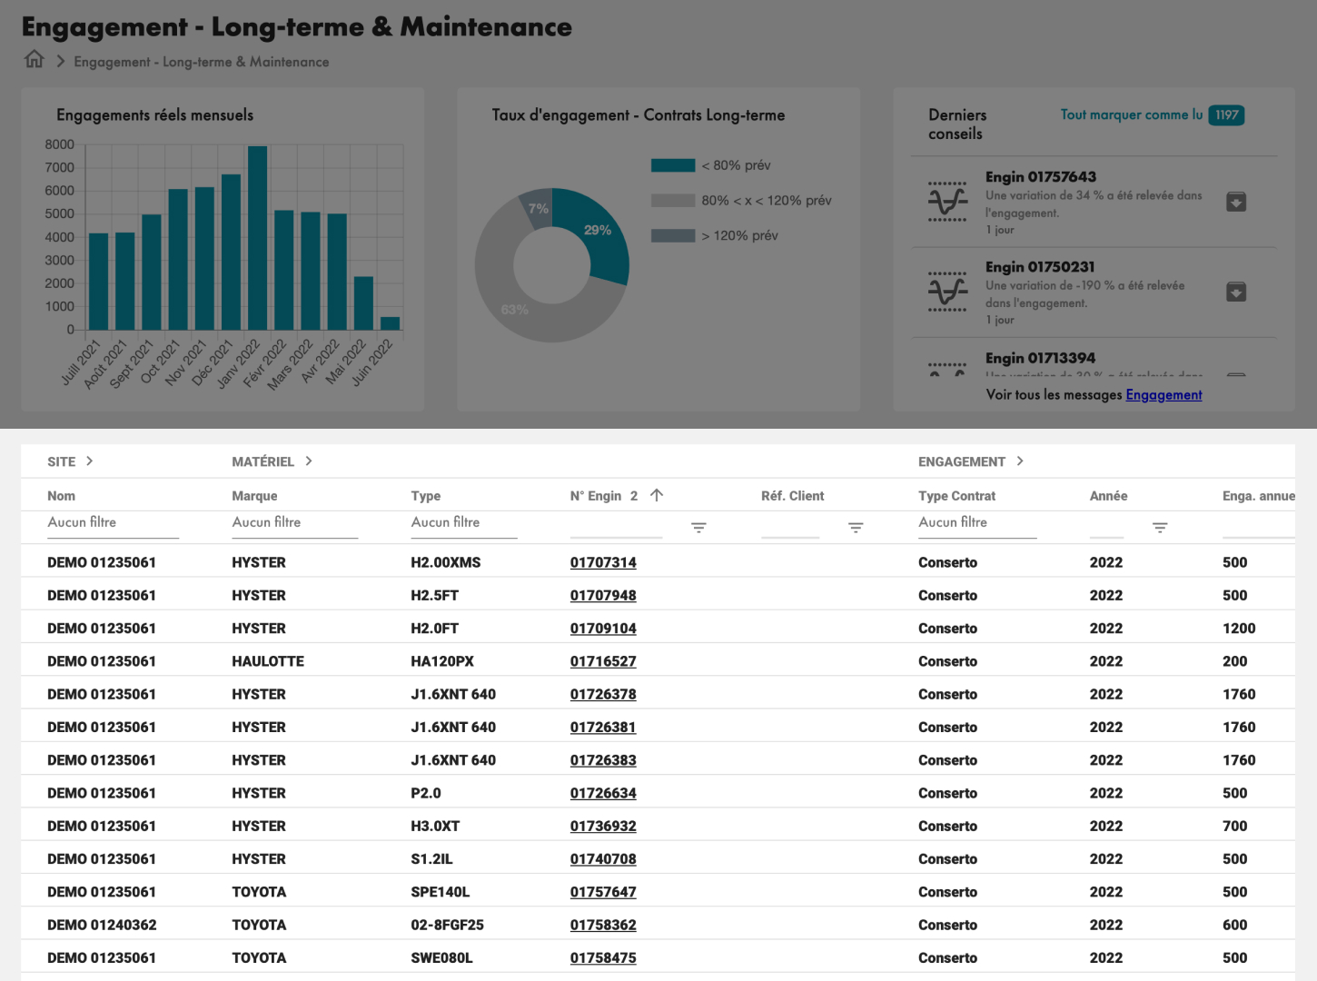The image size is (1317, 981).
Task: Select the 02-8FGF25 type cell
Action: click(447, 925)
